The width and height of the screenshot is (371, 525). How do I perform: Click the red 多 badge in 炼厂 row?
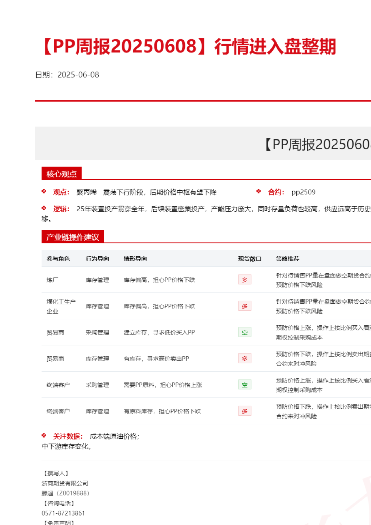[245, 280]
